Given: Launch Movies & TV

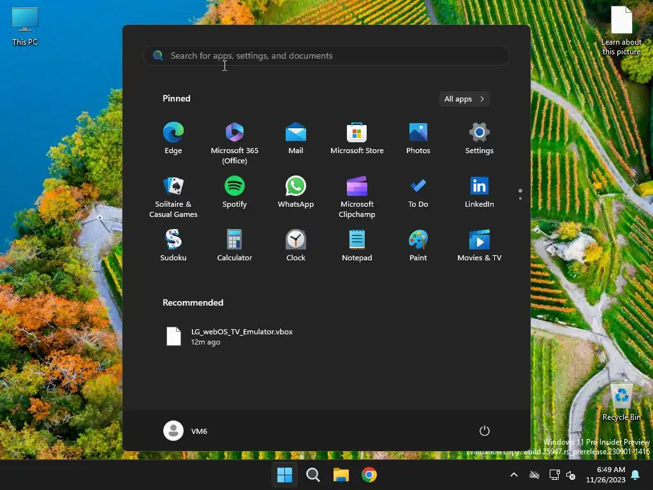Looking at the screenshot, I should (480, 246).
